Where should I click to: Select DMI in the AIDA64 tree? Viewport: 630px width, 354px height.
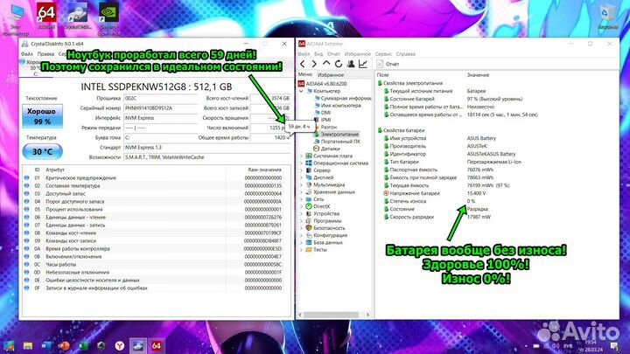coord(323,113)
